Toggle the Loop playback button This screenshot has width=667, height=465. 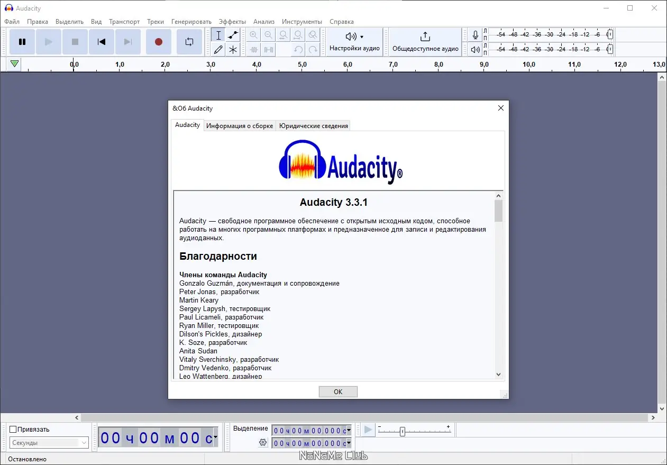click(x=189, y=42)
